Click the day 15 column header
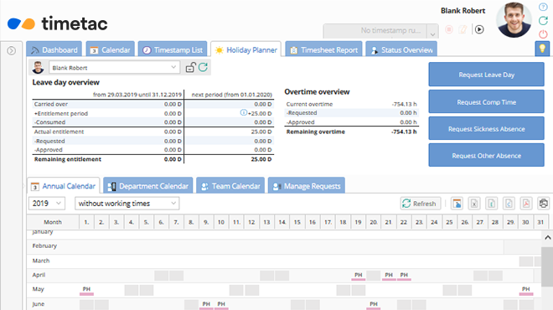 pos(297,222)
